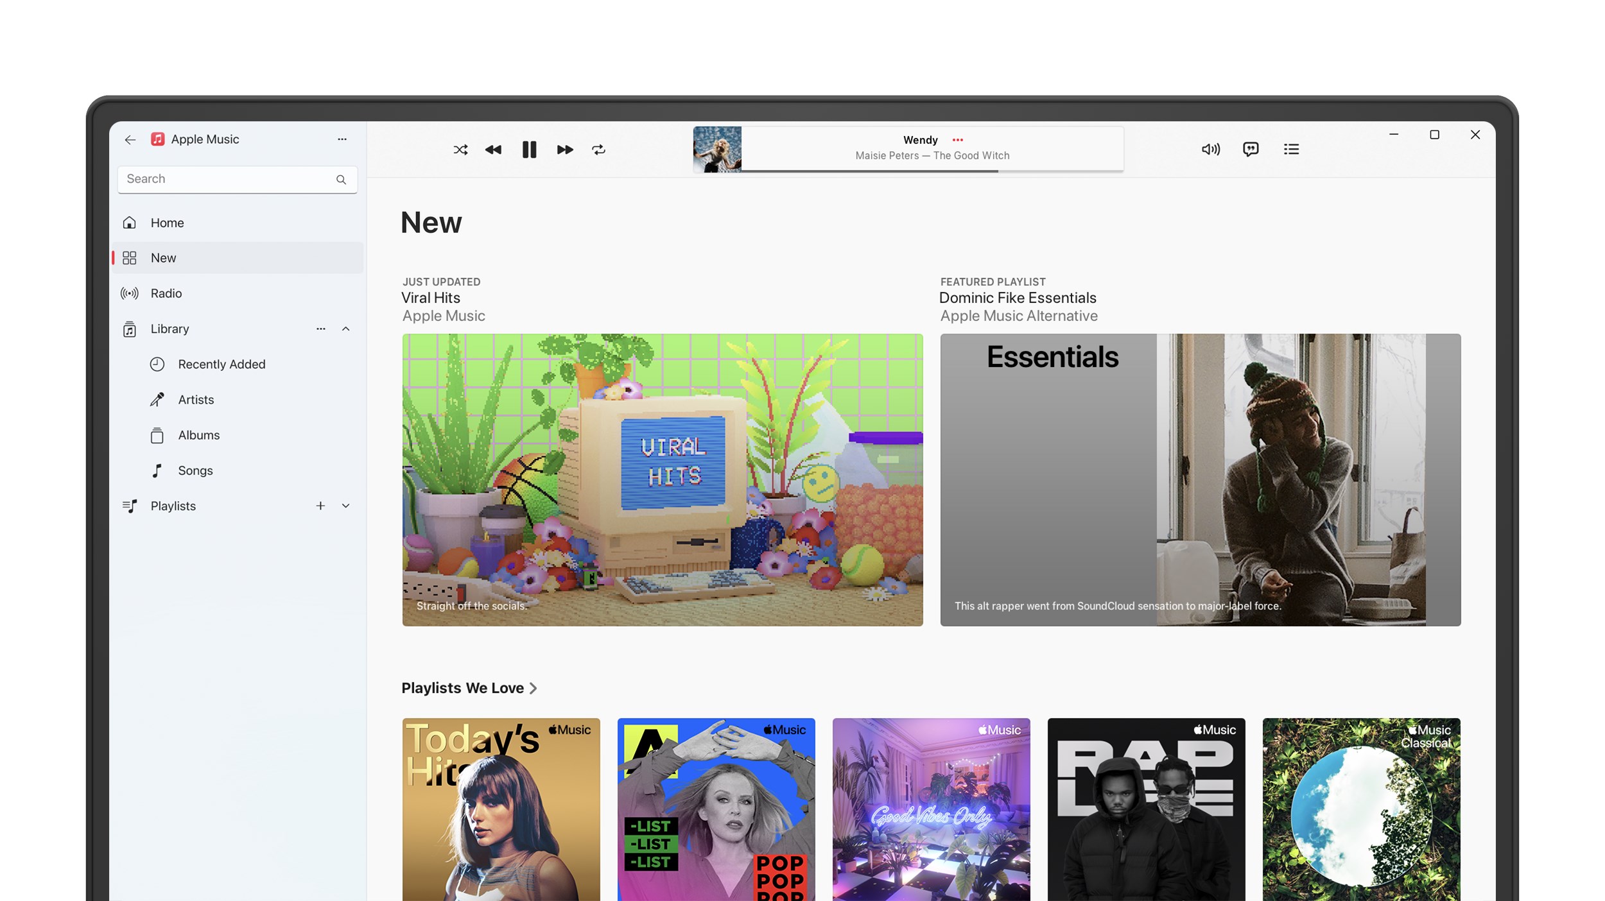1605x901 pixels.
Task: Expand the Playlists section
Action: tap(346, 506)
